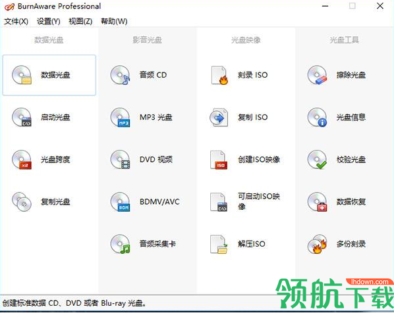Select the 校验光盘 verify disc icon
Screen dimensions: 394x313
pyautogui.click(x=318, y=160)
